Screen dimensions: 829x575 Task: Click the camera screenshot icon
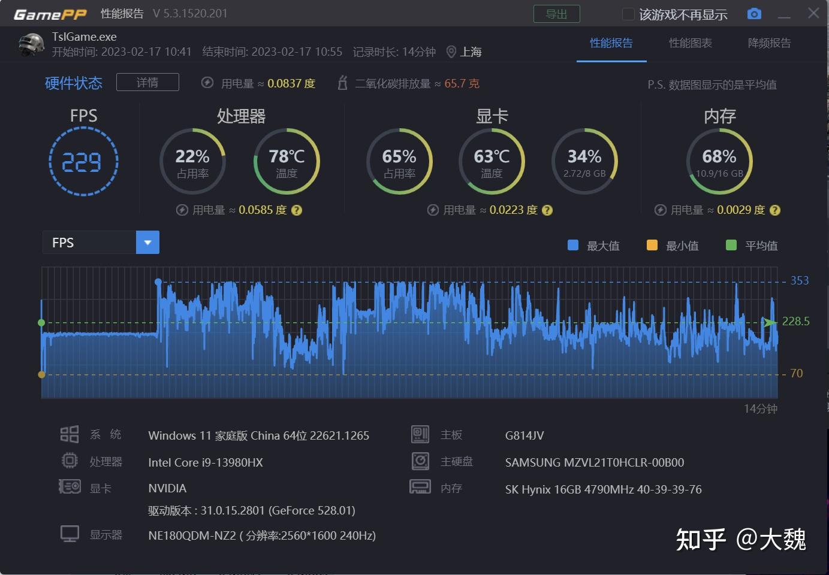(754, 14)
